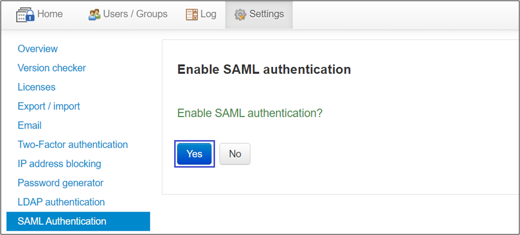Navigate to Two-Factor authentication
520x235 pixels.
pyautogui.click(x=73, y=144)
